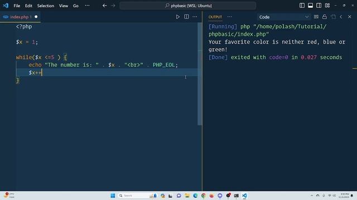This screenshot has width=357, height=200.
Task: Open Google Chrome from the taskbar
Action: point(203,196)
